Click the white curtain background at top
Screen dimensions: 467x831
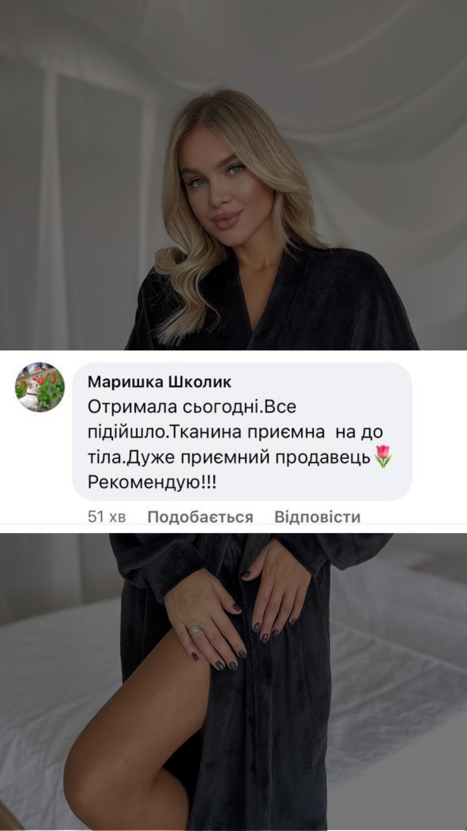(233, 43)
